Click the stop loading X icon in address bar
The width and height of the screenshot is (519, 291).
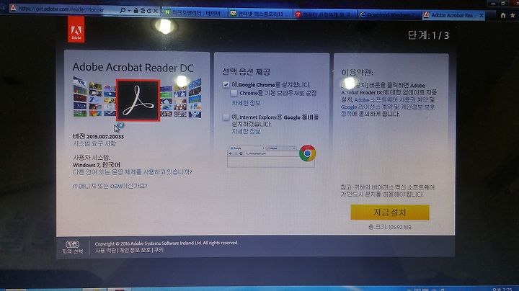pyautogui.click(x=155, y=11)
